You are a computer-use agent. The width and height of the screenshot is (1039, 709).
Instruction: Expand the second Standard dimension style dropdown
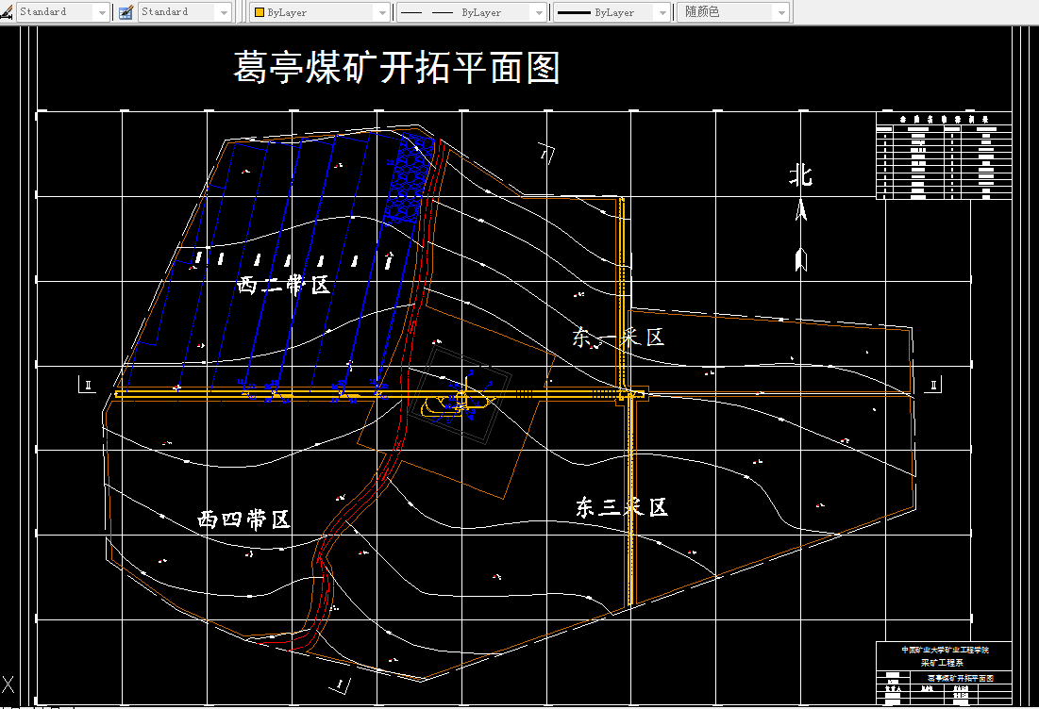[224, 11]
